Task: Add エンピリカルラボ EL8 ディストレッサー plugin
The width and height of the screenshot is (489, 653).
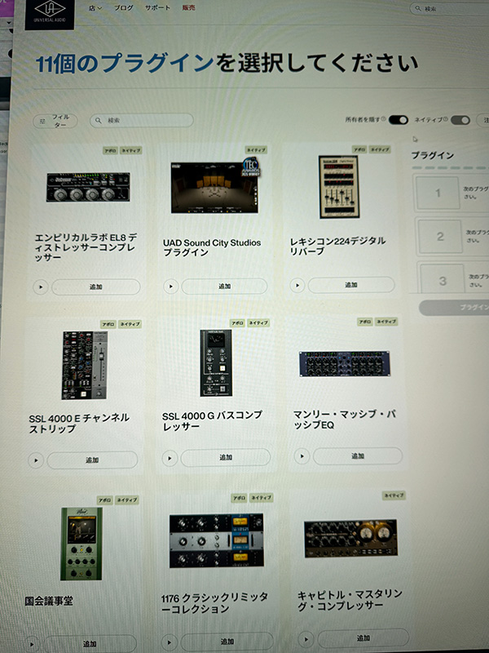Action: point(96,287)
